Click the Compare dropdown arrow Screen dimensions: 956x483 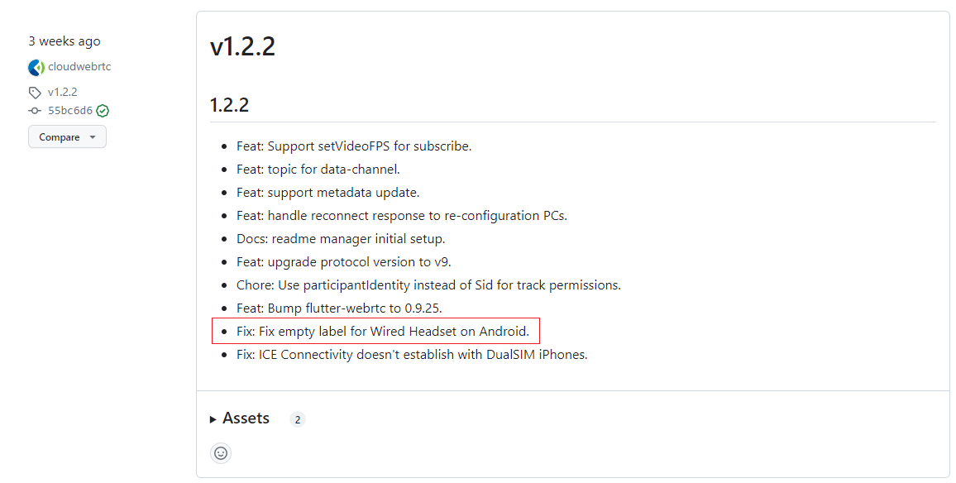pyautogui.click(x=92, y=136)
